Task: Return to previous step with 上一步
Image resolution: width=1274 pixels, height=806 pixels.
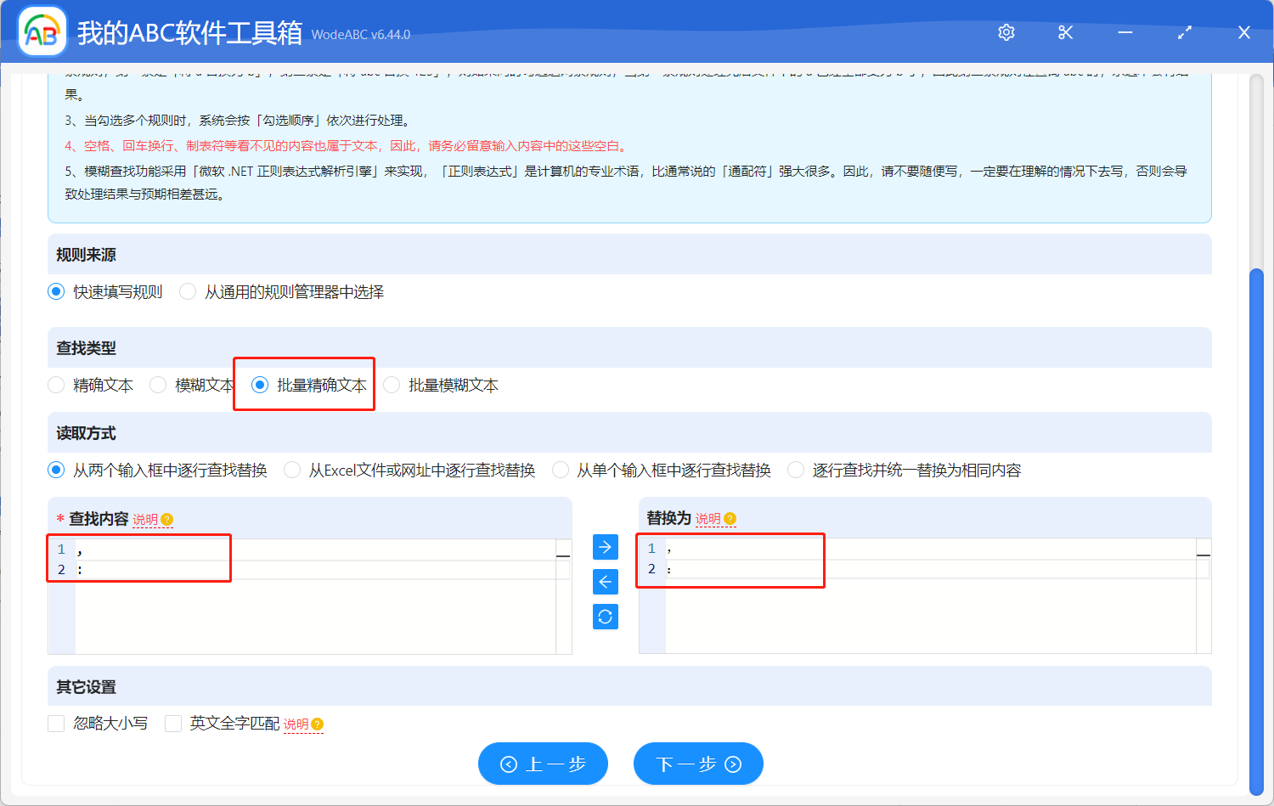Action: coord(543,764)
